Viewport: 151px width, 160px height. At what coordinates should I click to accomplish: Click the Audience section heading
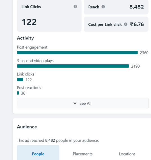(x=27, y=127)
